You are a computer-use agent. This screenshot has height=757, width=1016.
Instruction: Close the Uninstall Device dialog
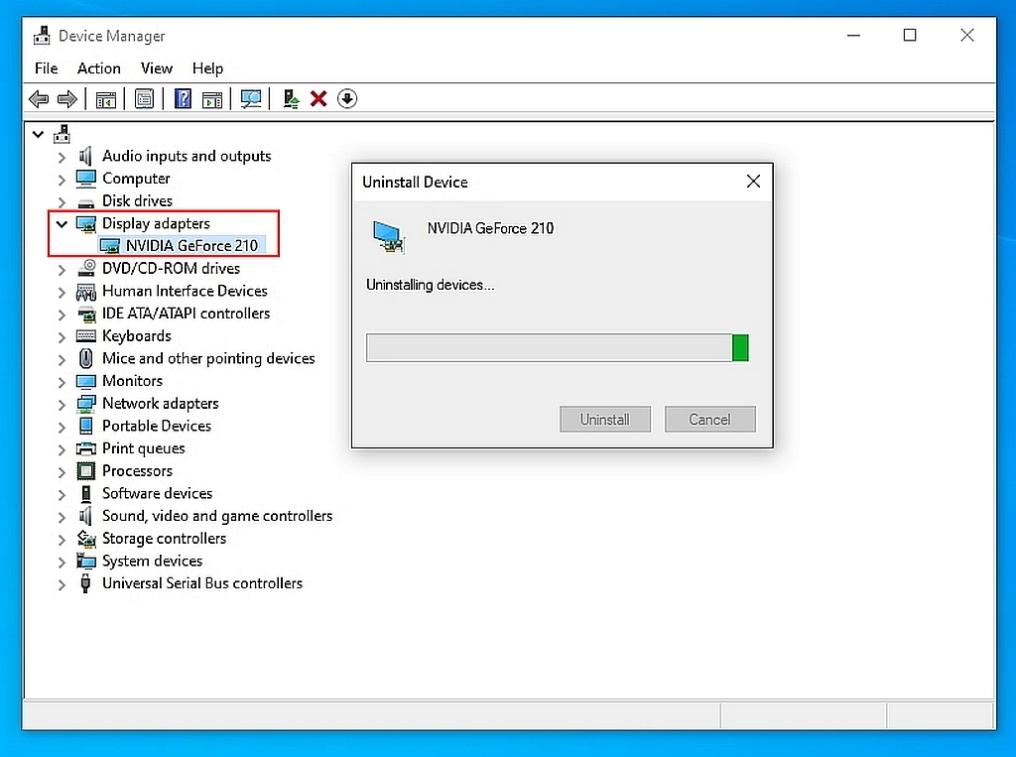[x=753, y=182]
